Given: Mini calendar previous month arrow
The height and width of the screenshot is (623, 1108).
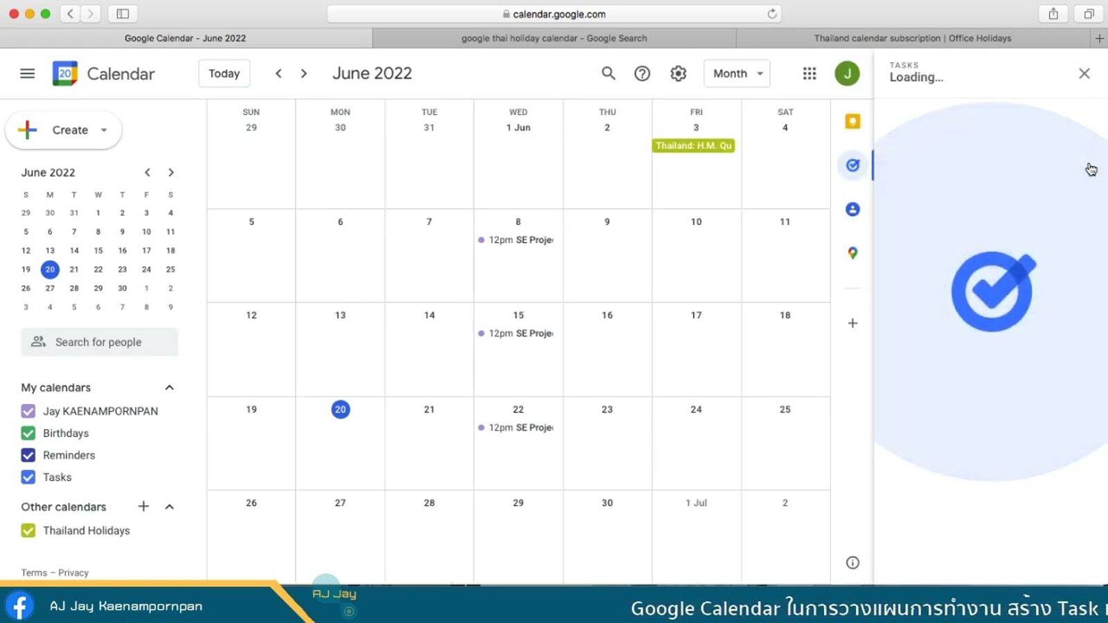Looking at the screenshot, I should 147,172.
